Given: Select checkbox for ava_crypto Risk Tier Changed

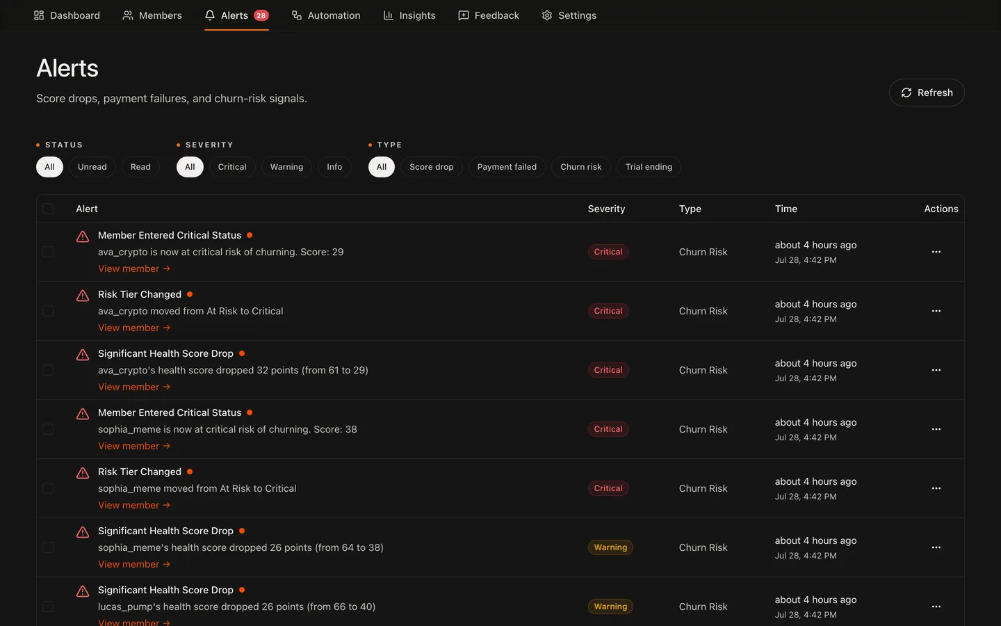Looking at the screenshot, I should coord(48,311).
